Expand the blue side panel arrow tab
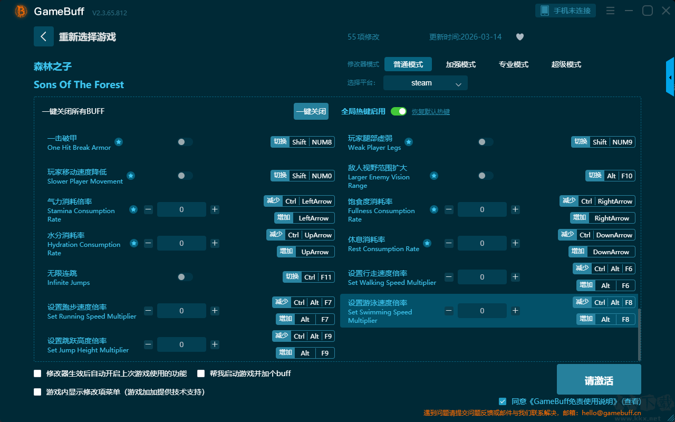675x422 pixels. (x=670, y=77)
